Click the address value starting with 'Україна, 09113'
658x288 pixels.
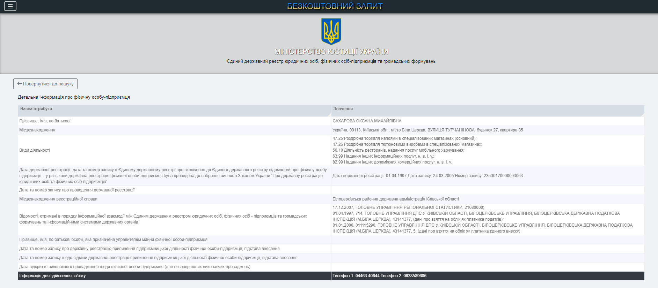click(427, 130)
